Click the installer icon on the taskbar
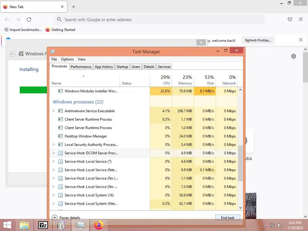 click(x=61, y=225)
